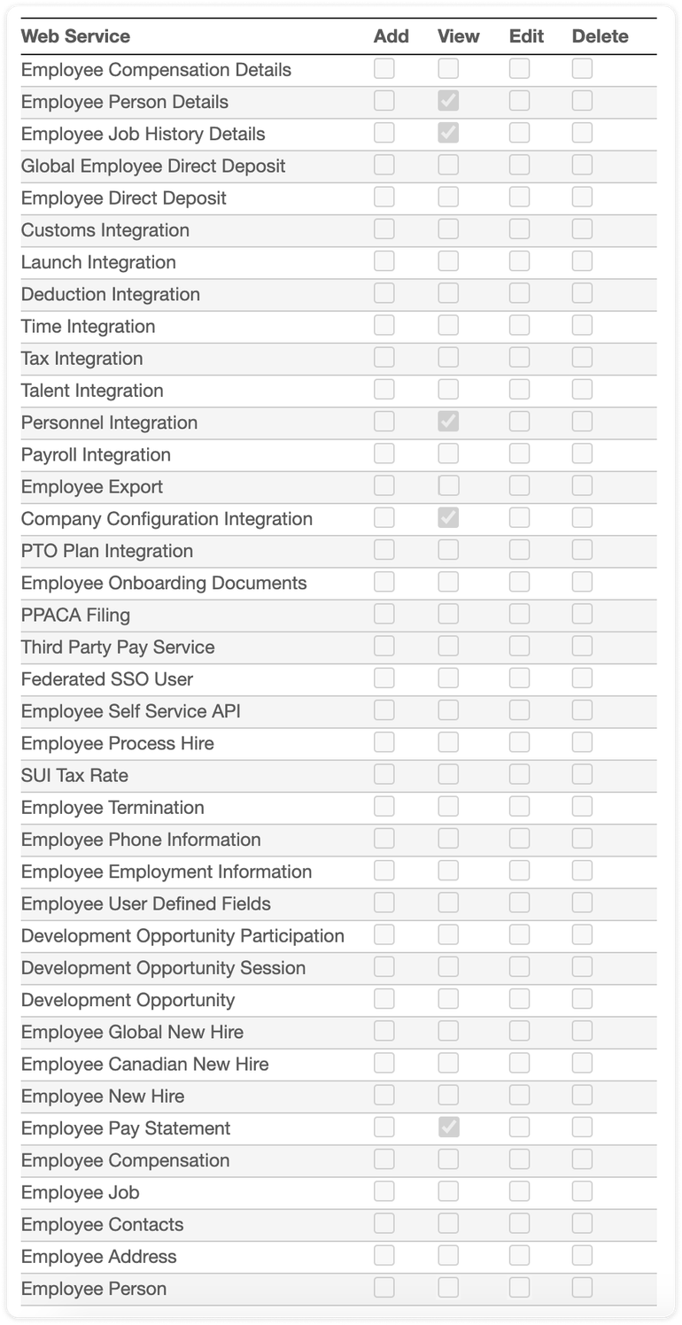Check Add for Employee Compensation Details

point(384,69)
